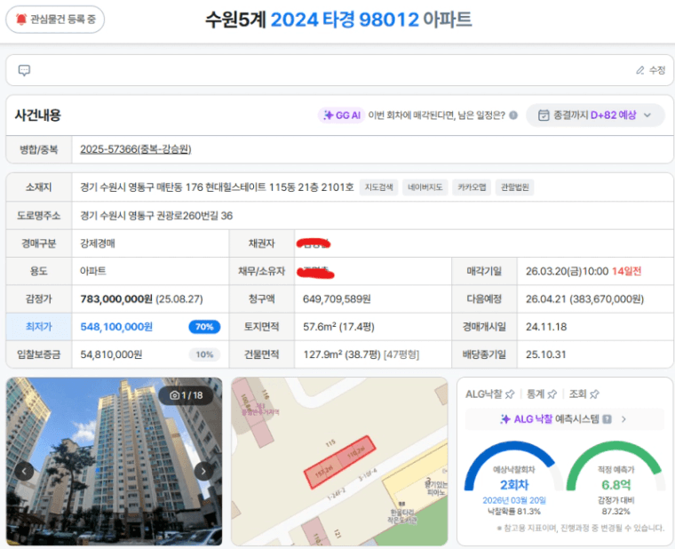Viewport: 675px width, 549px height.
Task: Click the memo speech bubble icon
Action: 25,70
